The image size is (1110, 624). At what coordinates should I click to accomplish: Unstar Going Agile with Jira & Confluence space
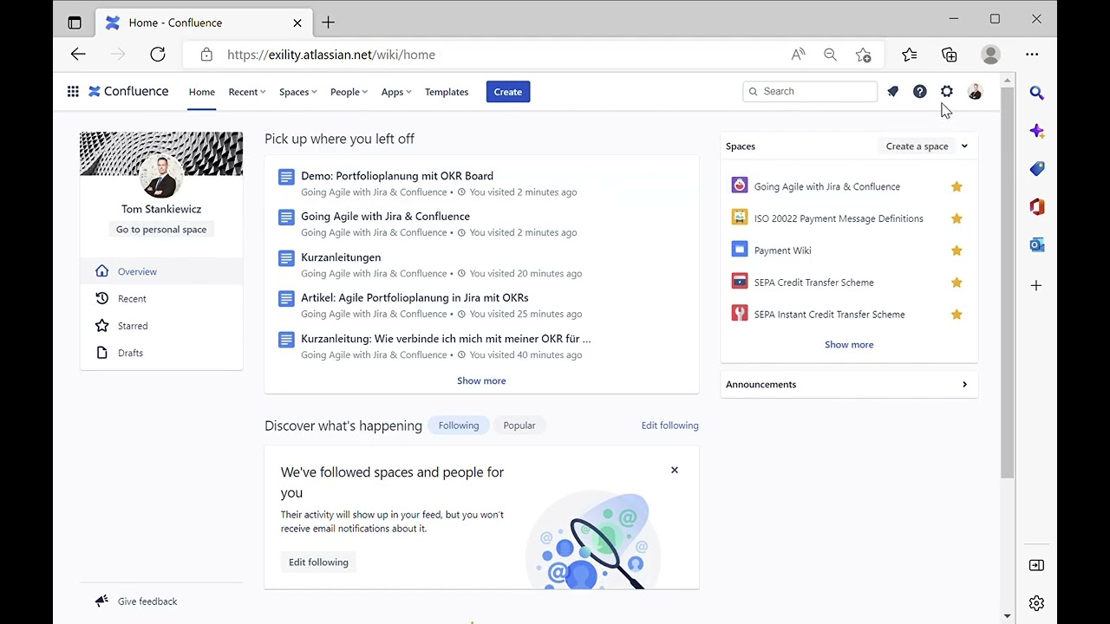(x=957, y=186)
